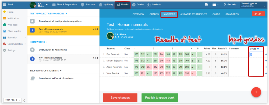
Task: Click the grade settings gear icon
Action: tap(258, 49)
